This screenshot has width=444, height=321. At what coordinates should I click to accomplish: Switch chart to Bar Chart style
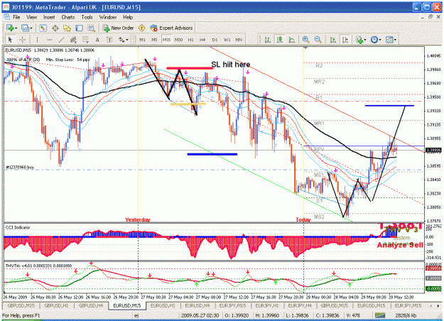(x=267, y=40)
